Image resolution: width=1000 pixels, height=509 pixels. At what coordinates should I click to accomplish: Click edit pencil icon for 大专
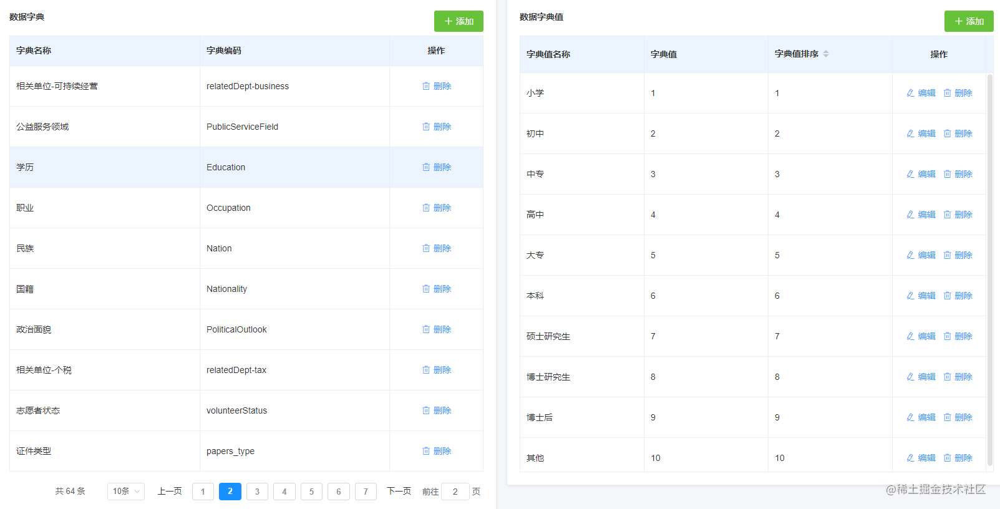tap(910, 255)
